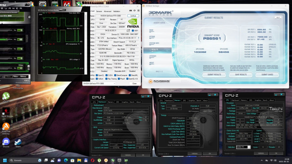The width and height of the screenshot is (292, 164).
Task: Open Graphics tab in the right CPU-Z window
Action: (x=258, y=100)
